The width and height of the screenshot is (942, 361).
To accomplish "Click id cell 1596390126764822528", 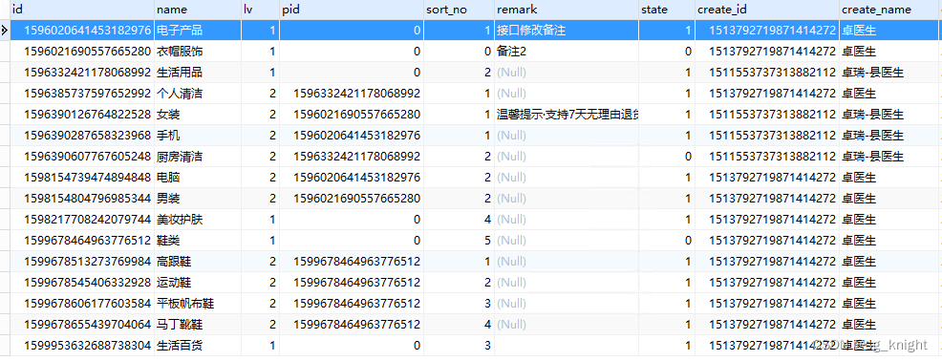I will (x=82, y=115).
